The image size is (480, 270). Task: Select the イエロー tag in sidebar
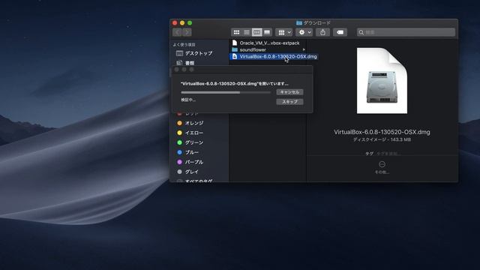point(194,133)
